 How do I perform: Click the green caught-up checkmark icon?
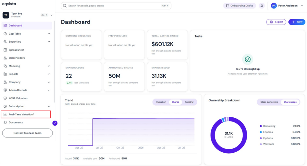coord(248,59)
